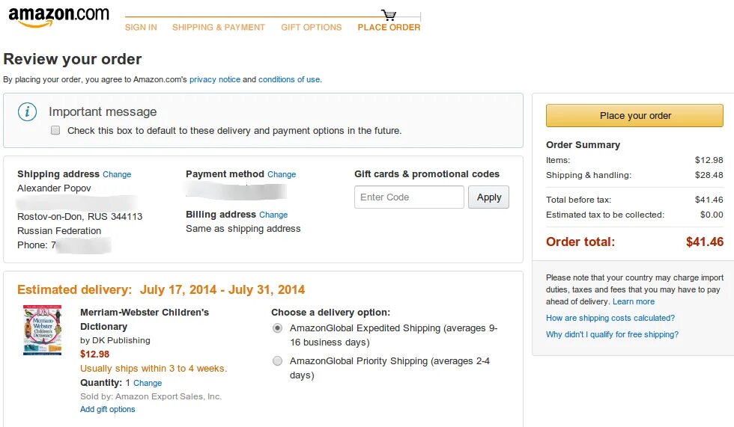Change the billing address
This screenshot has height=427, width=734.
(x=273, y=215)
